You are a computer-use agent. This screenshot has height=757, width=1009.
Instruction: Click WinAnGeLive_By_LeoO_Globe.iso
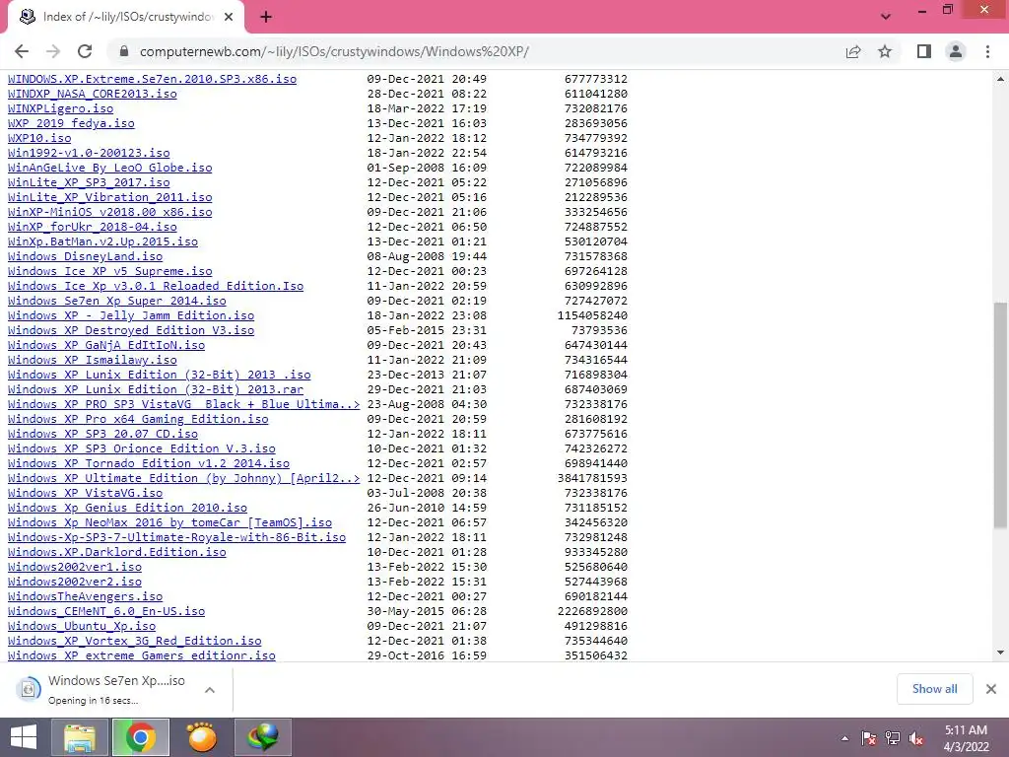click(110, 168)
